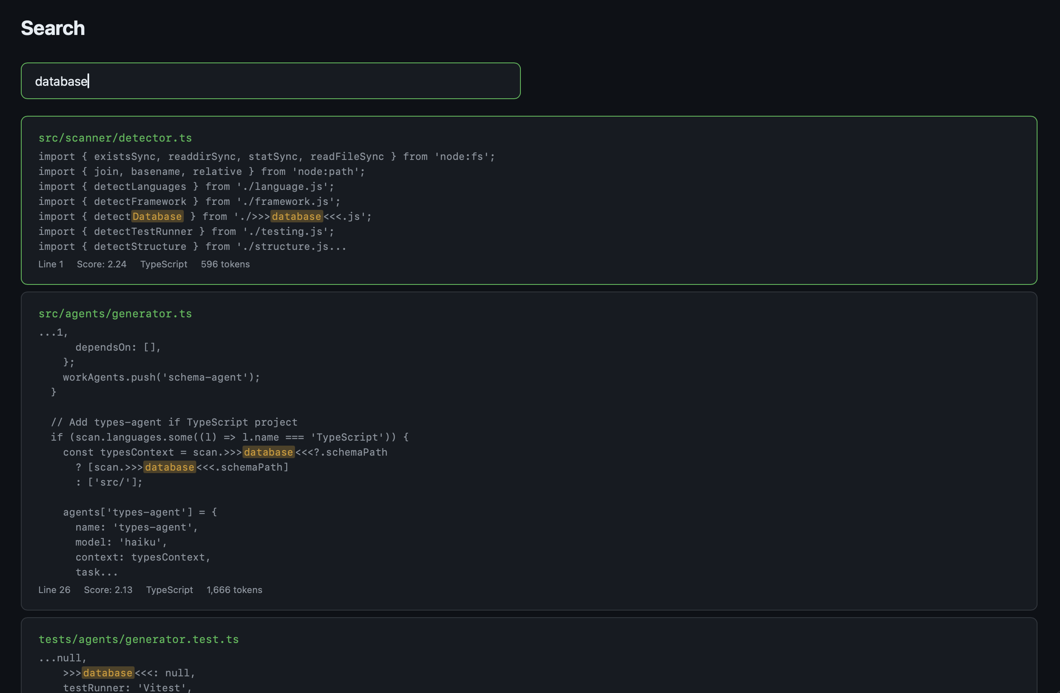Open src/scanner/detector.ts file link
The height and width of the screenshot is (693, 1060).
pyautogui.click(x=115, y=138)
